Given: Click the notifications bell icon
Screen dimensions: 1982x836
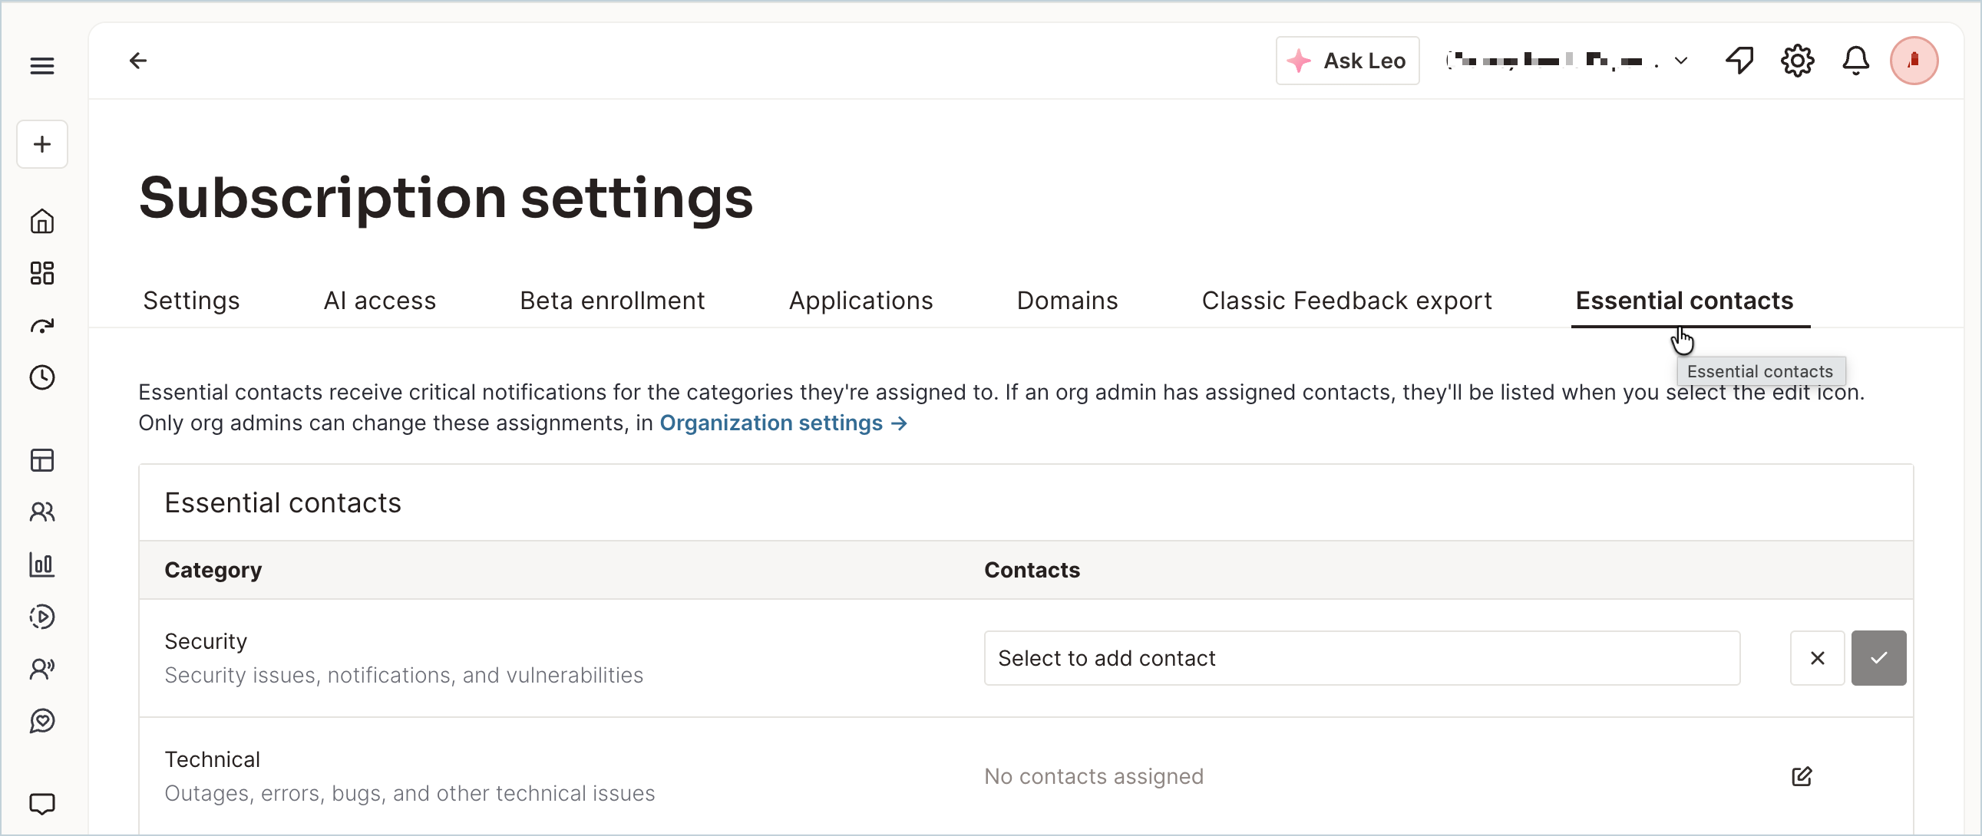Looking at the screenshot, I should [1855, 61].
